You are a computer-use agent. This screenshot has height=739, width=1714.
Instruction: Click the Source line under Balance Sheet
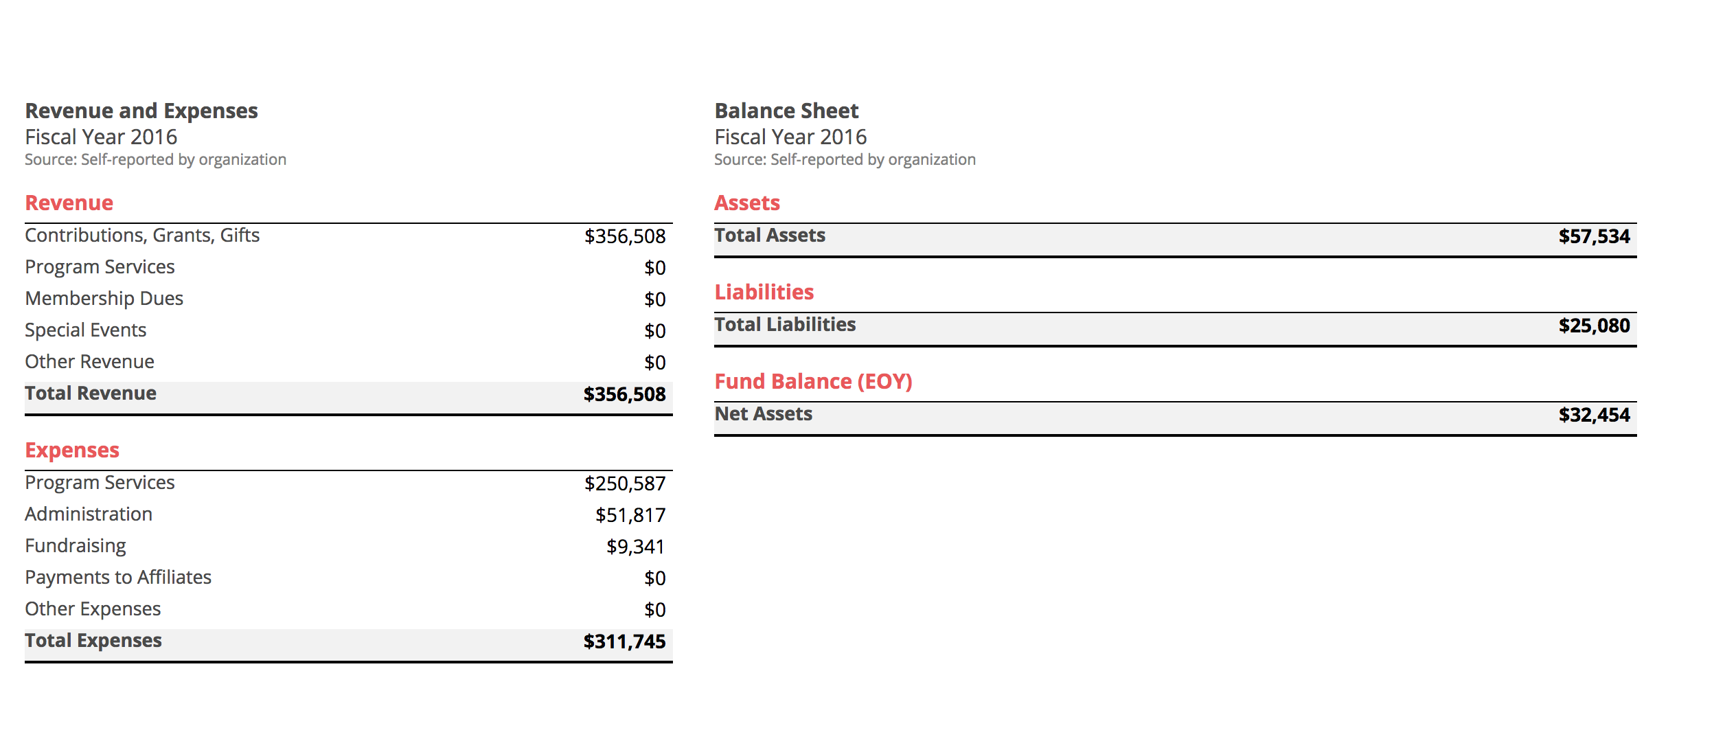(845, 160)
